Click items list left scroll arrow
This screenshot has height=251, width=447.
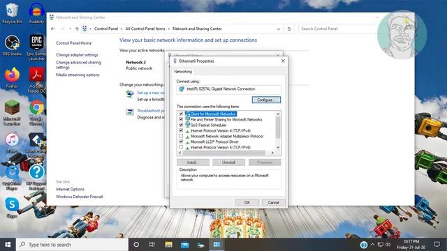pos(180,153)
